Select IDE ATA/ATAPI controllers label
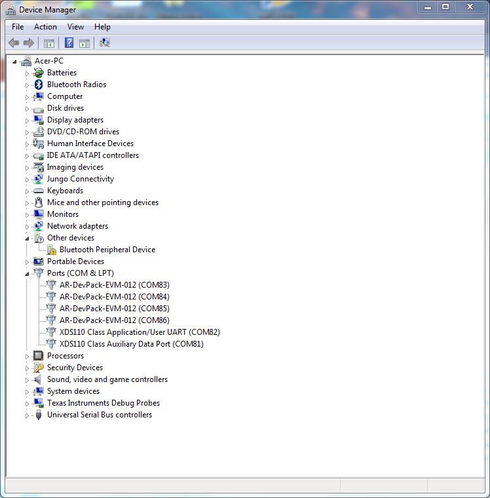The height and width of the screenshot is (498, 490). (93, 155)
